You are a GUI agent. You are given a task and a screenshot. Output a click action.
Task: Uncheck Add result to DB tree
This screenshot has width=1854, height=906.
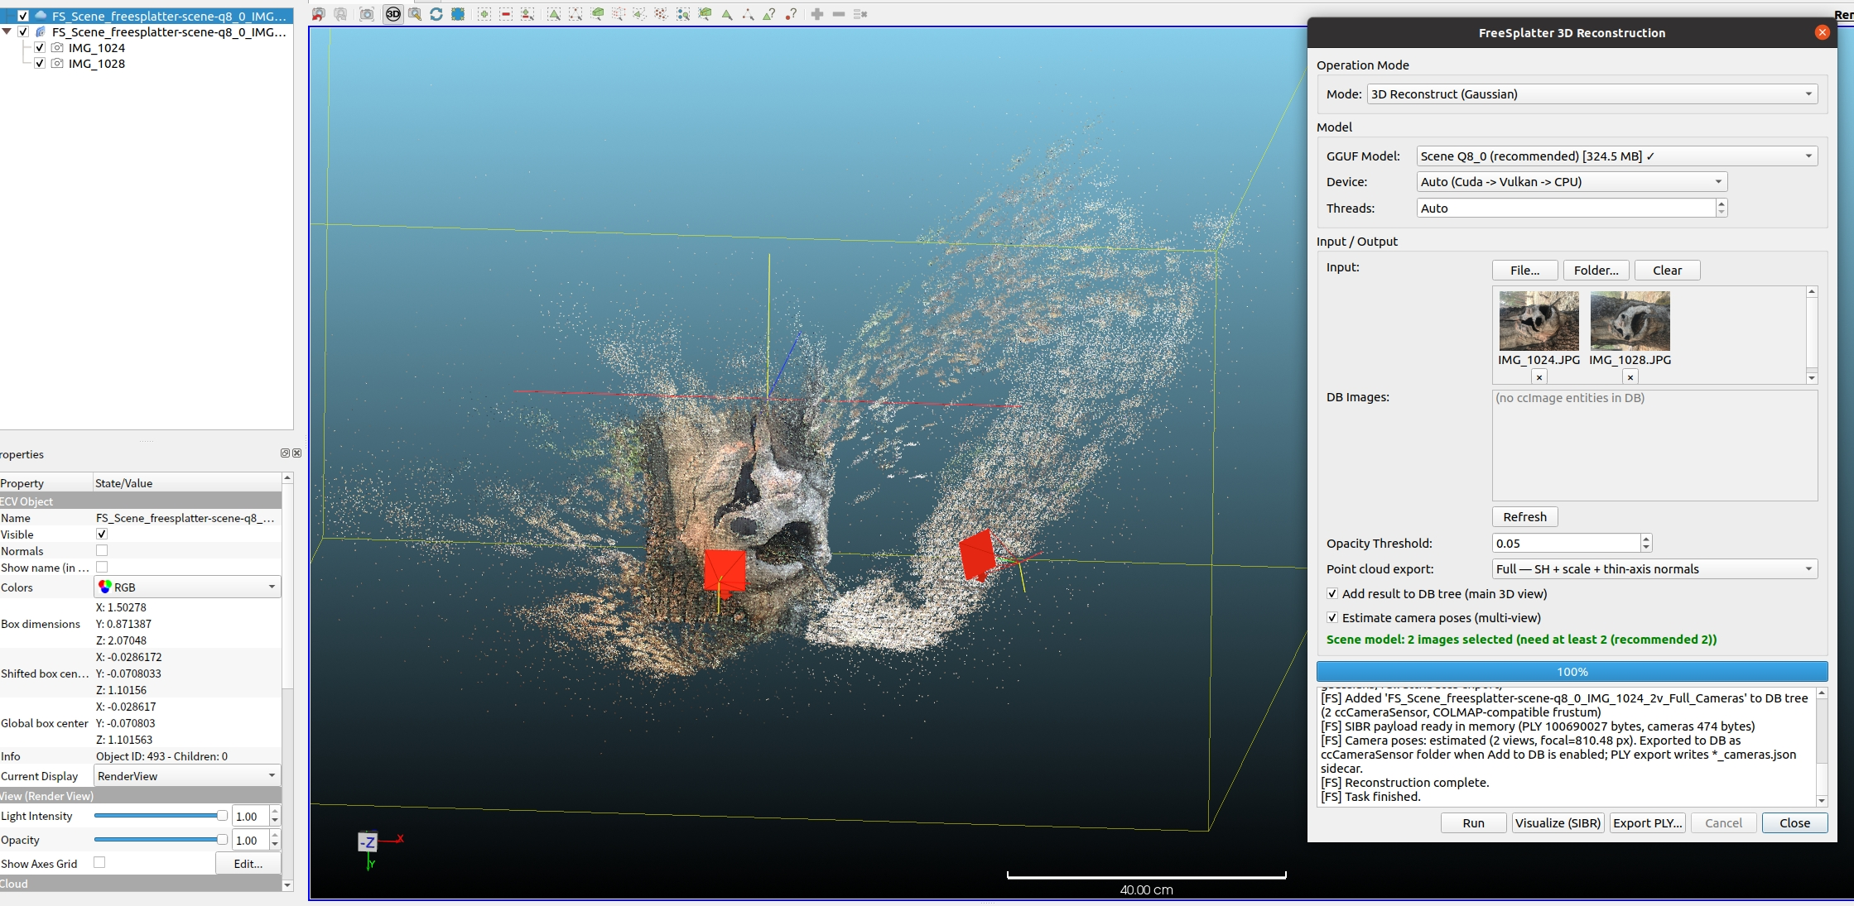pyautogui.click(x=1332, y=594)
